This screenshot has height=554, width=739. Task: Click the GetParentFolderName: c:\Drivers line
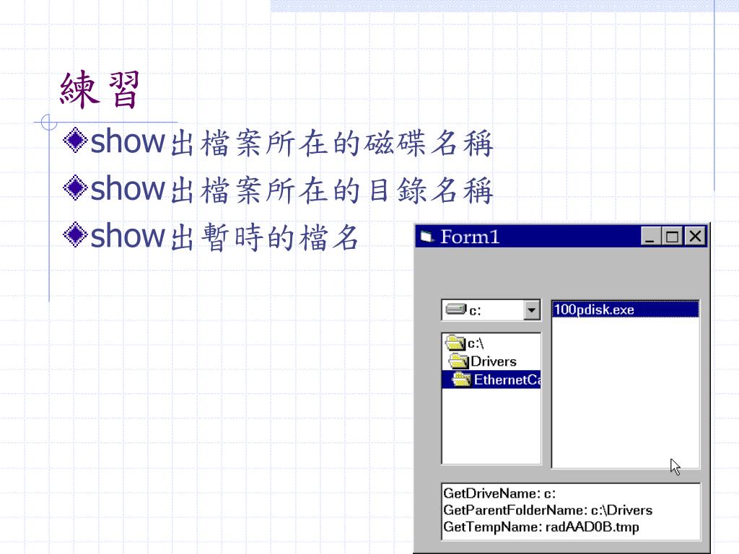point(548,510)
